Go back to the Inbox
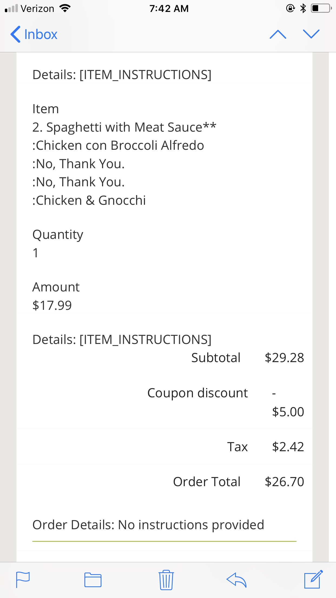The width and height of the screenshot is (336, 598). [x=34, y=34]
